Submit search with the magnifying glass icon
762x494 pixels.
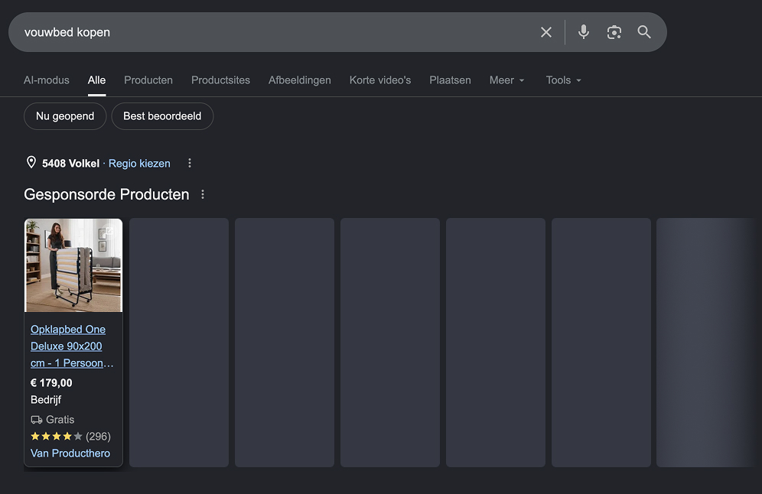644,32
